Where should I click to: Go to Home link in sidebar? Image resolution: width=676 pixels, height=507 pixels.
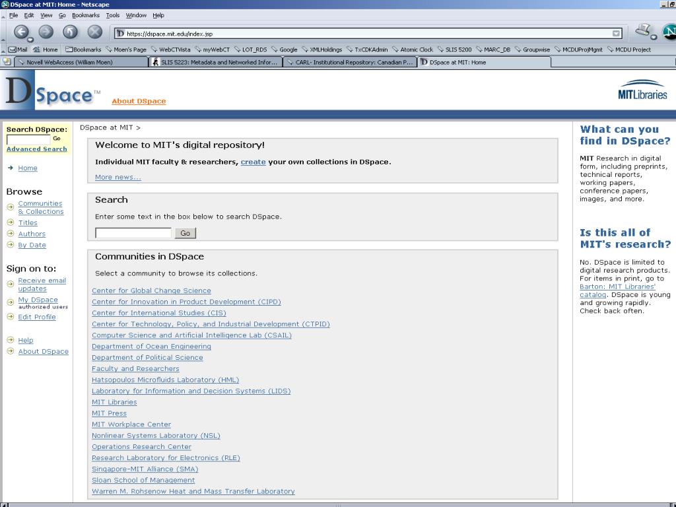pyautogui.click(x=28, y=168)
